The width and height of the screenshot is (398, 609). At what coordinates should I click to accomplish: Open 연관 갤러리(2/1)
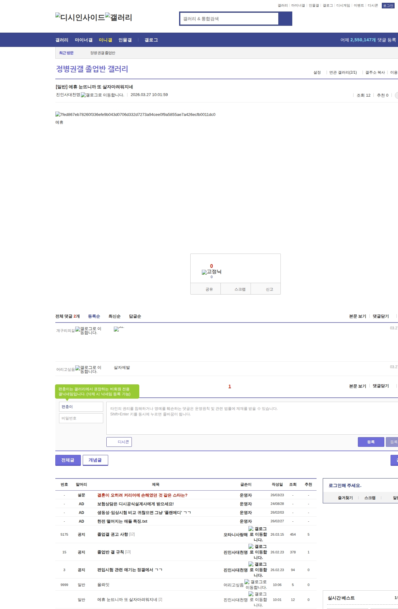(343, 72)
